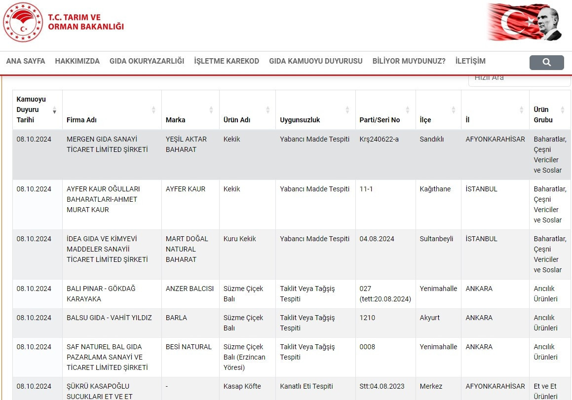Click Kamuoyu Duyuru Tarihi header text
572x400 pixels.
pos(31,109)
